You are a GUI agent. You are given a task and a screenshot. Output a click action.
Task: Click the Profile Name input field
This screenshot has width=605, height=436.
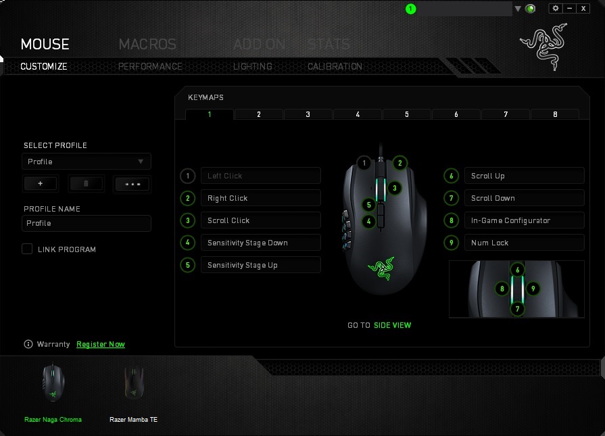pos(87,223)
